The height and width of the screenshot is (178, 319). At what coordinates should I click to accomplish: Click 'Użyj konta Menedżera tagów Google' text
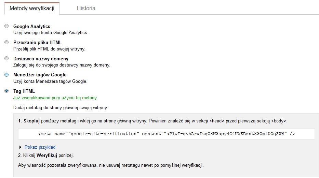(x=50, y=81)
